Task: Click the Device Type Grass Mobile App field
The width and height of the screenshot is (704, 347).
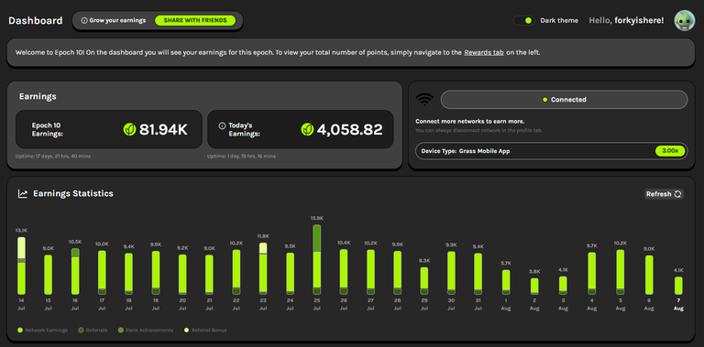Action: pyautogui.click(x=551, y=151)
